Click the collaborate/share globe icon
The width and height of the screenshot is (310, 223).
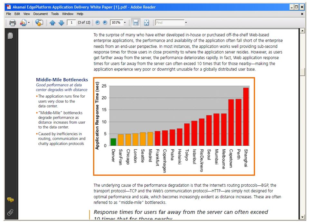click(39, 23)
